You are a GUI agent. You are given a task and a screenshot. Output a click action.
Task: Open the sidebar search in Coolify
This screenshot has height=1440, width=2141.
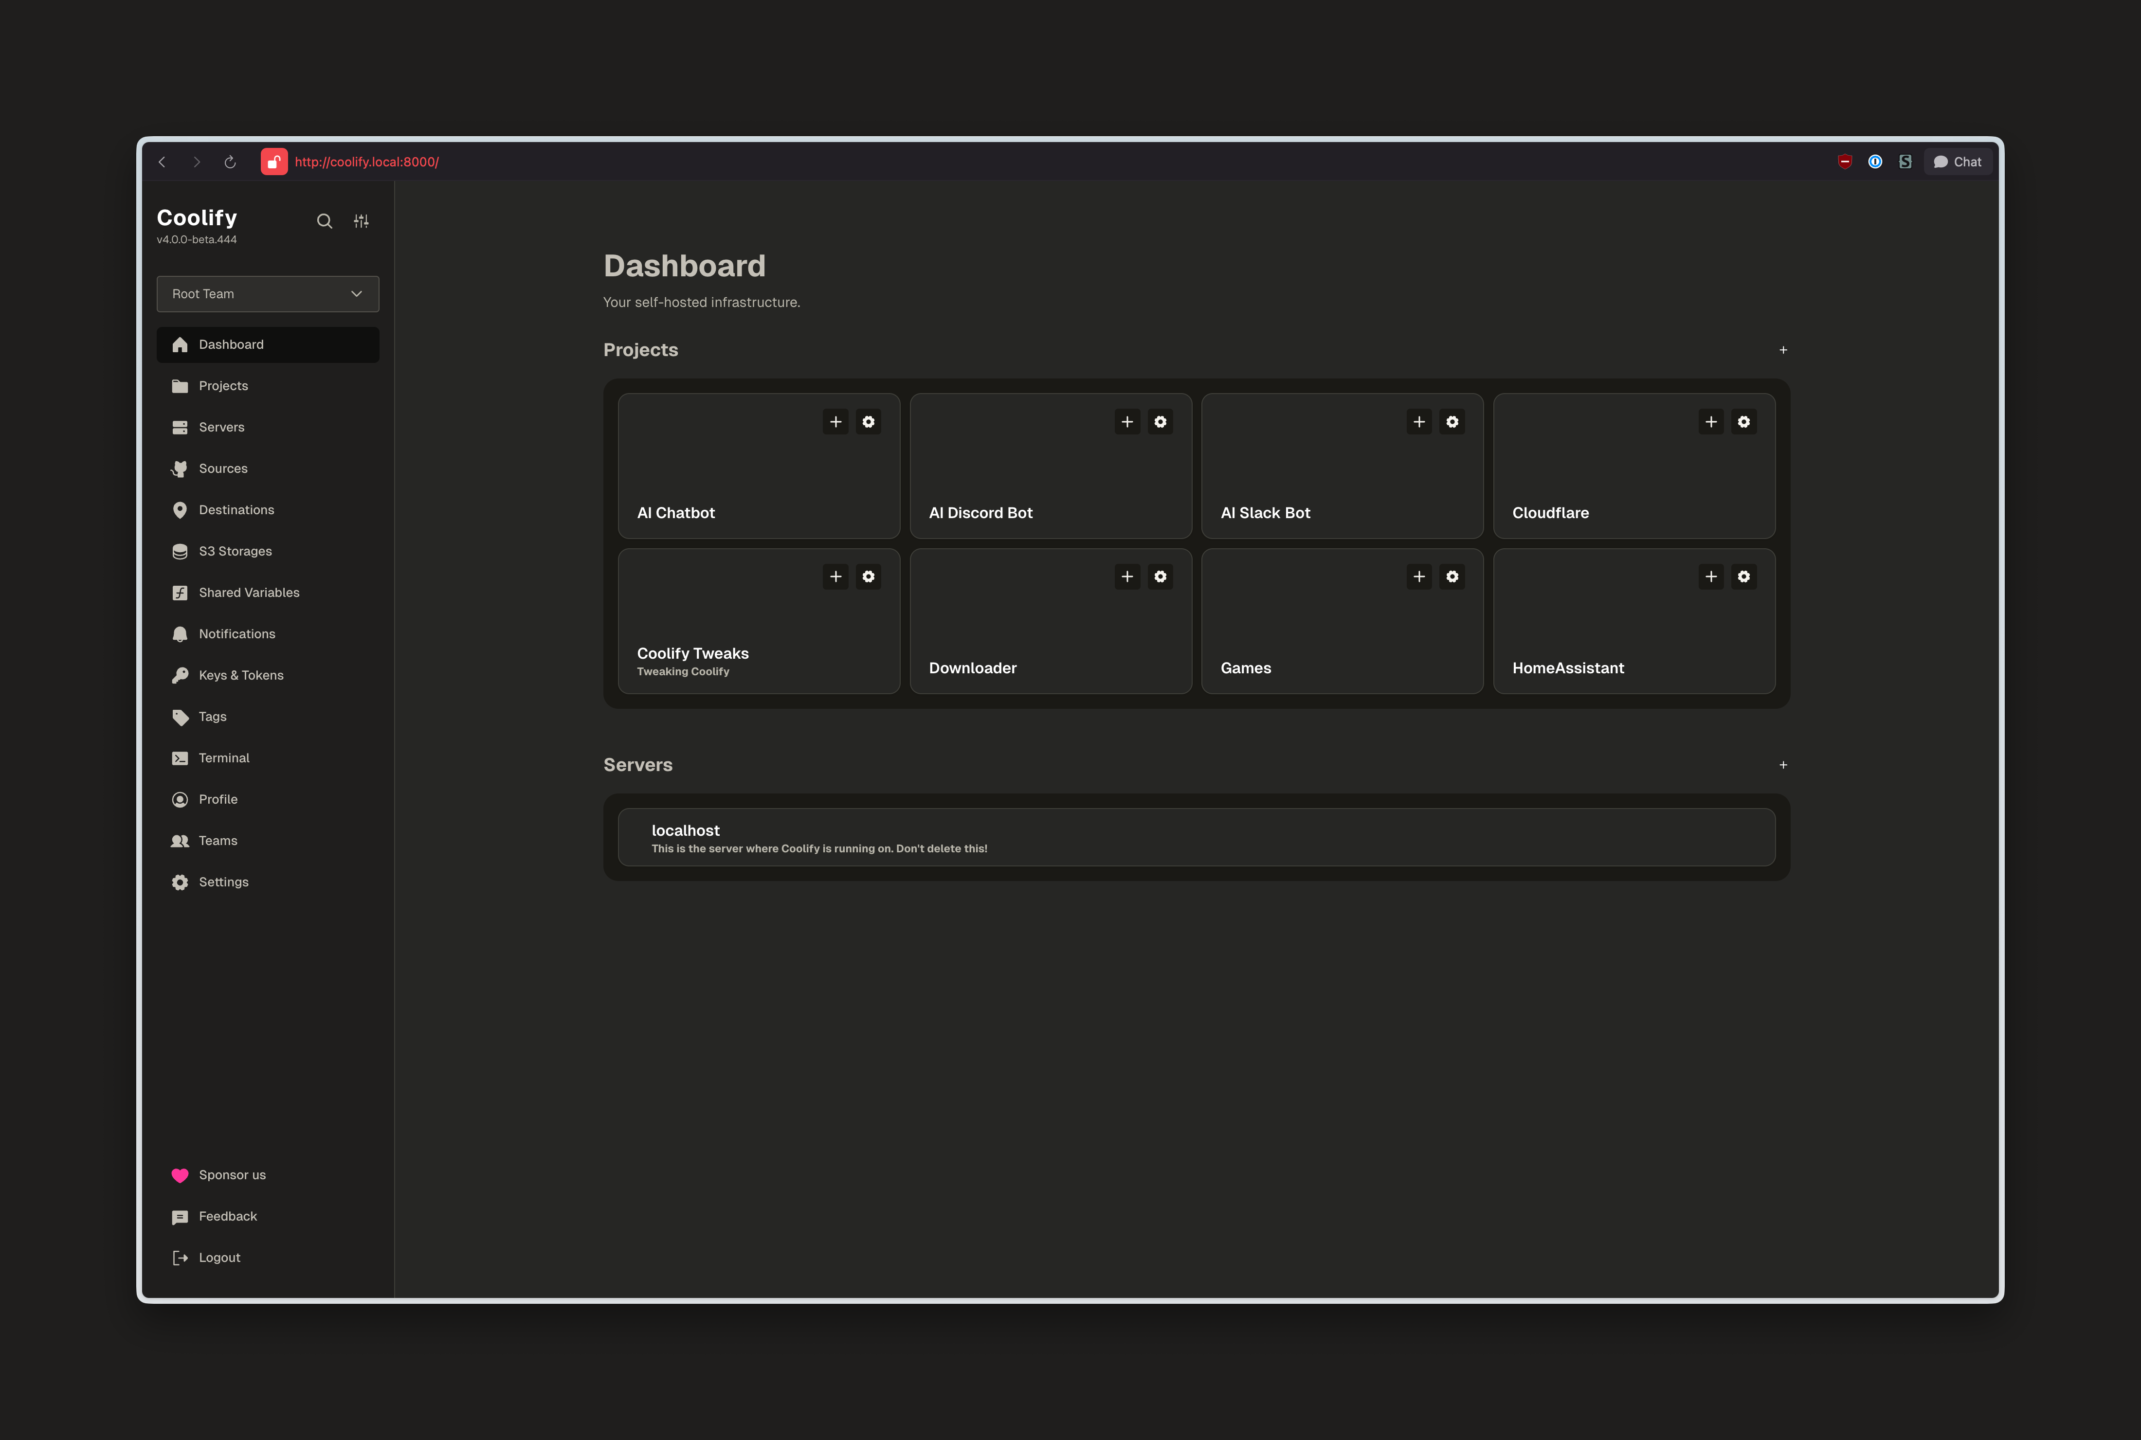coord(325,221)
